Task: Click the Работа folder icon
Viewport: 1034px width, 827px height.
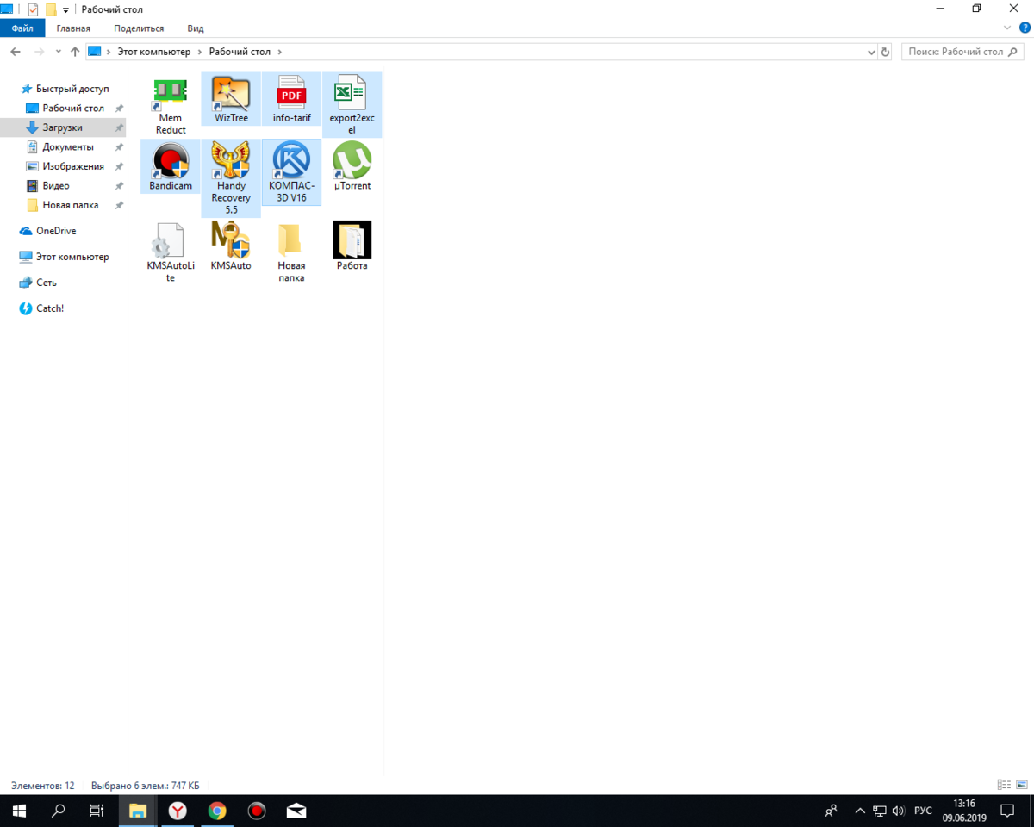Action: coord(352,240)
